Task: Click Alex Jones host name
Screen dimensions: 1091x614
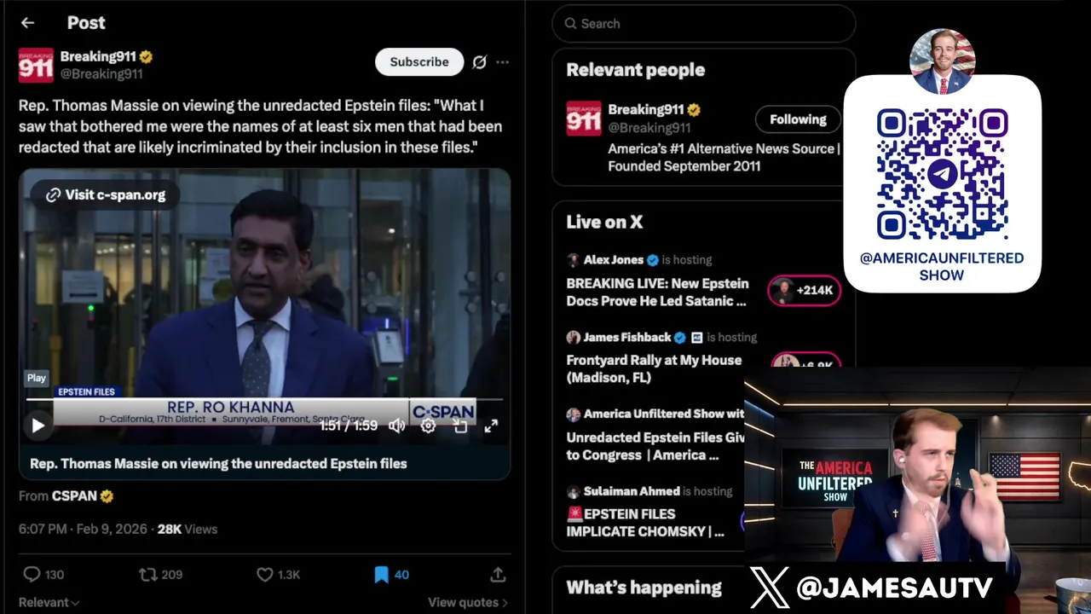Action: pyautogui.click(x=614, y=259)
